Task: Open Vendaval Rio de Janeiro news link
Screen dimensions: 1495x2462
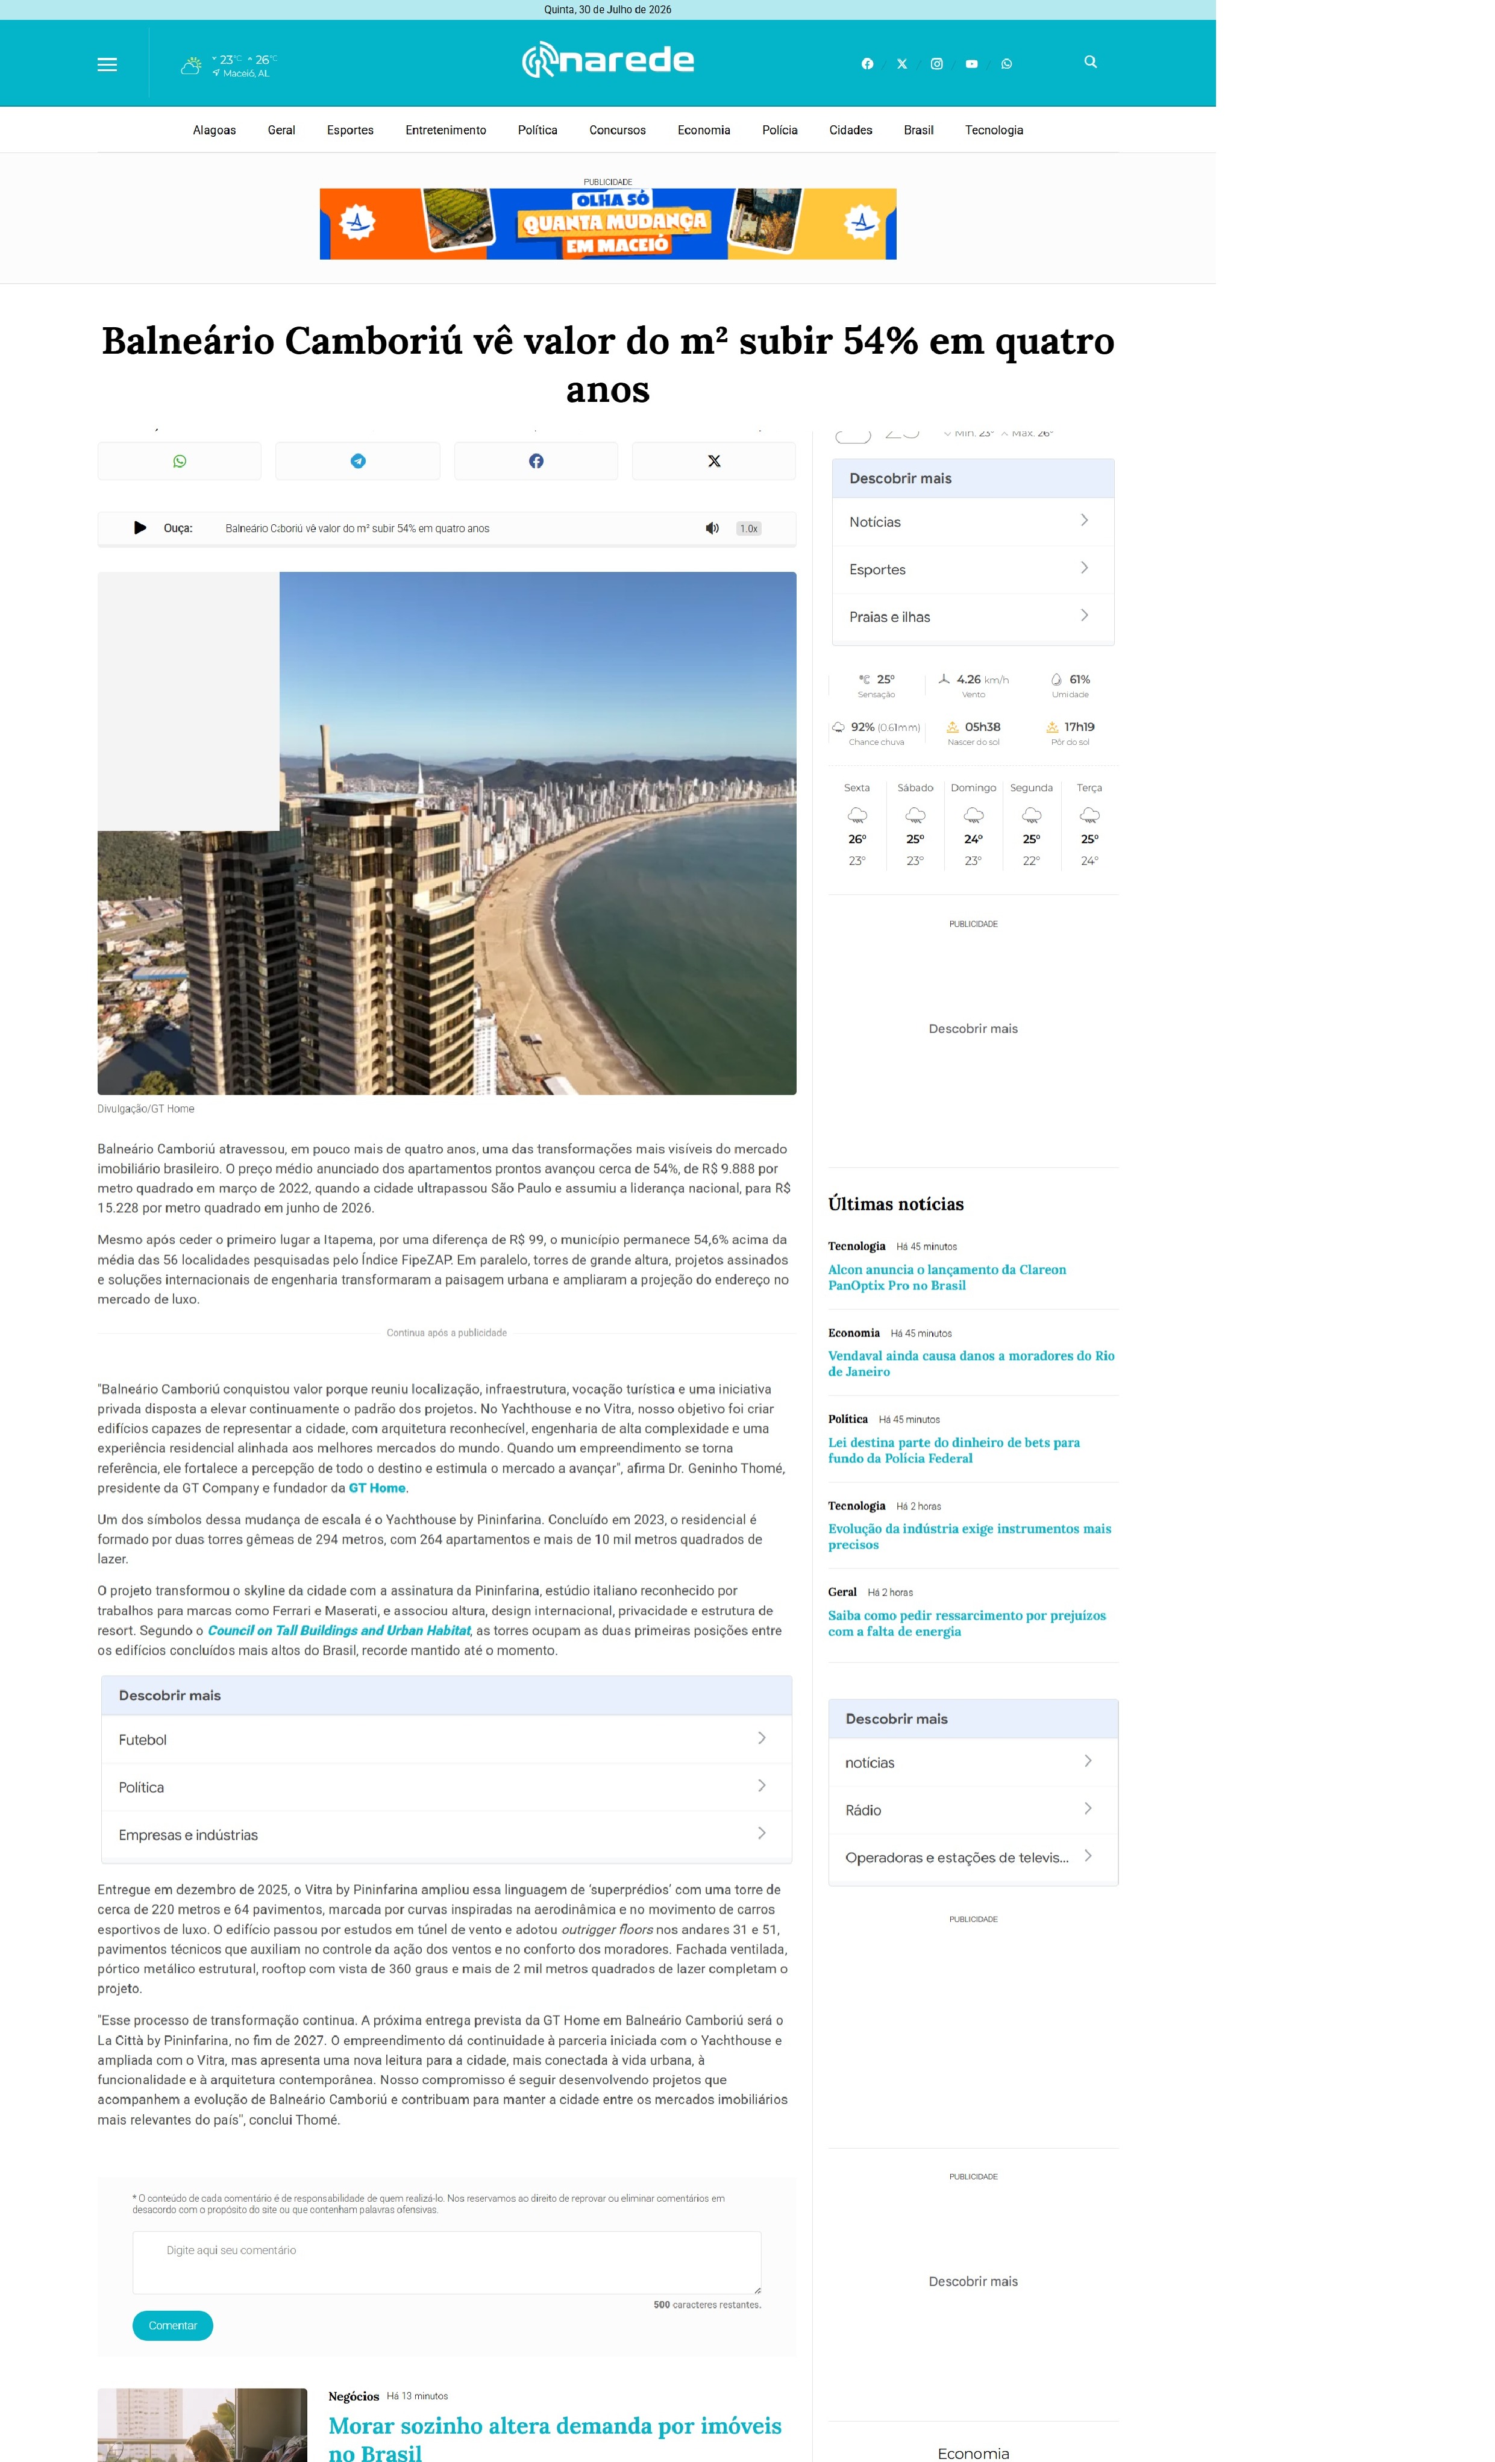Action: tap(970, 1363)
